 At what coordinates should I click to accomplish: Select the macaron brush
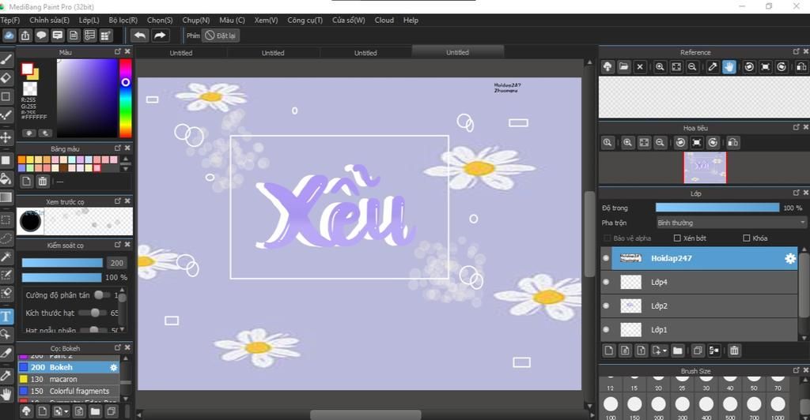point(69,379)
